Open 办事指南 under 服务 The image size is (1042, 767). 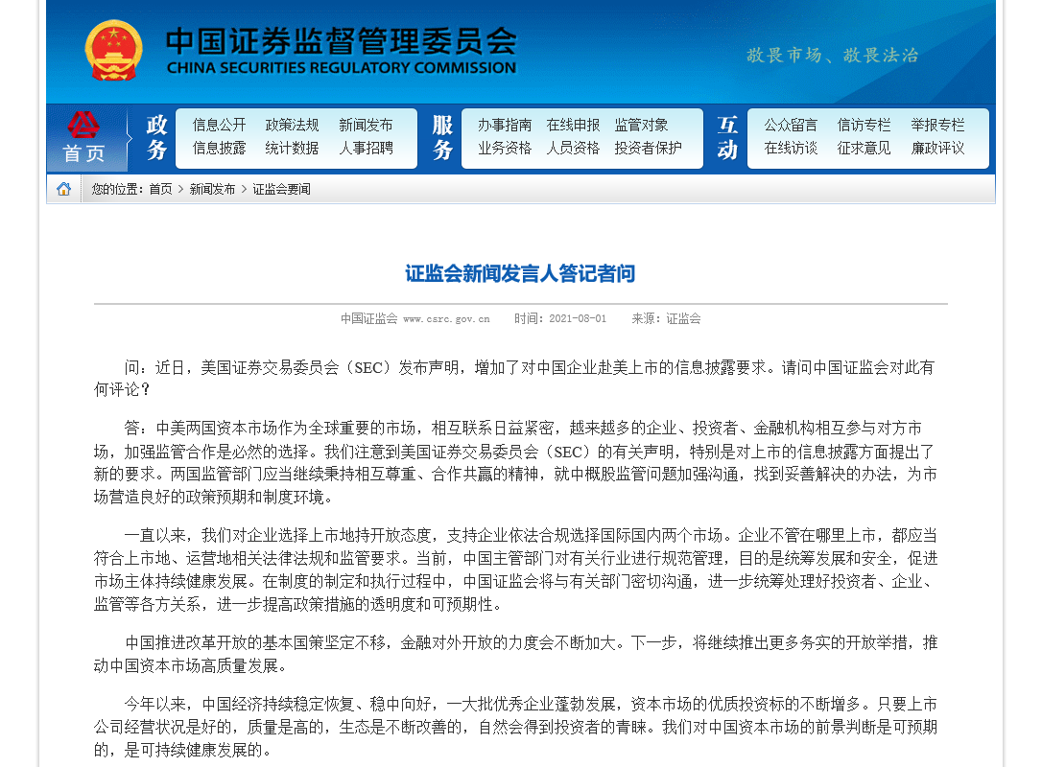tap(505, 125)
